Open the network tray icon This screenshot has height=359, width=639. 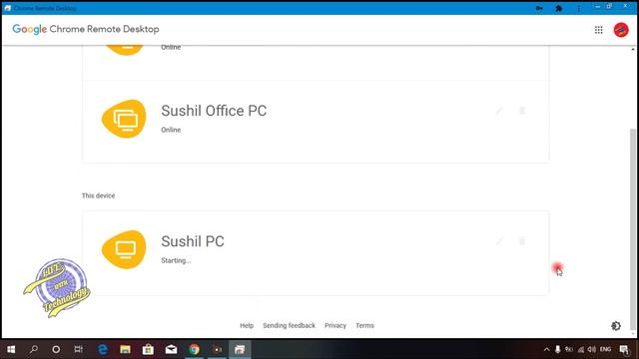click(x=581, y=349)
